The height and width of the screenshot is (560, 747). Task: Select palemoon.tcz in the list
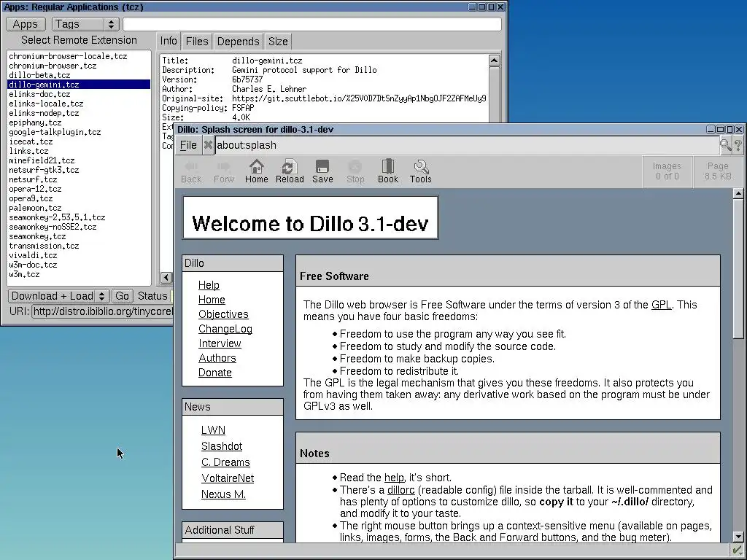tap(79, 208)
